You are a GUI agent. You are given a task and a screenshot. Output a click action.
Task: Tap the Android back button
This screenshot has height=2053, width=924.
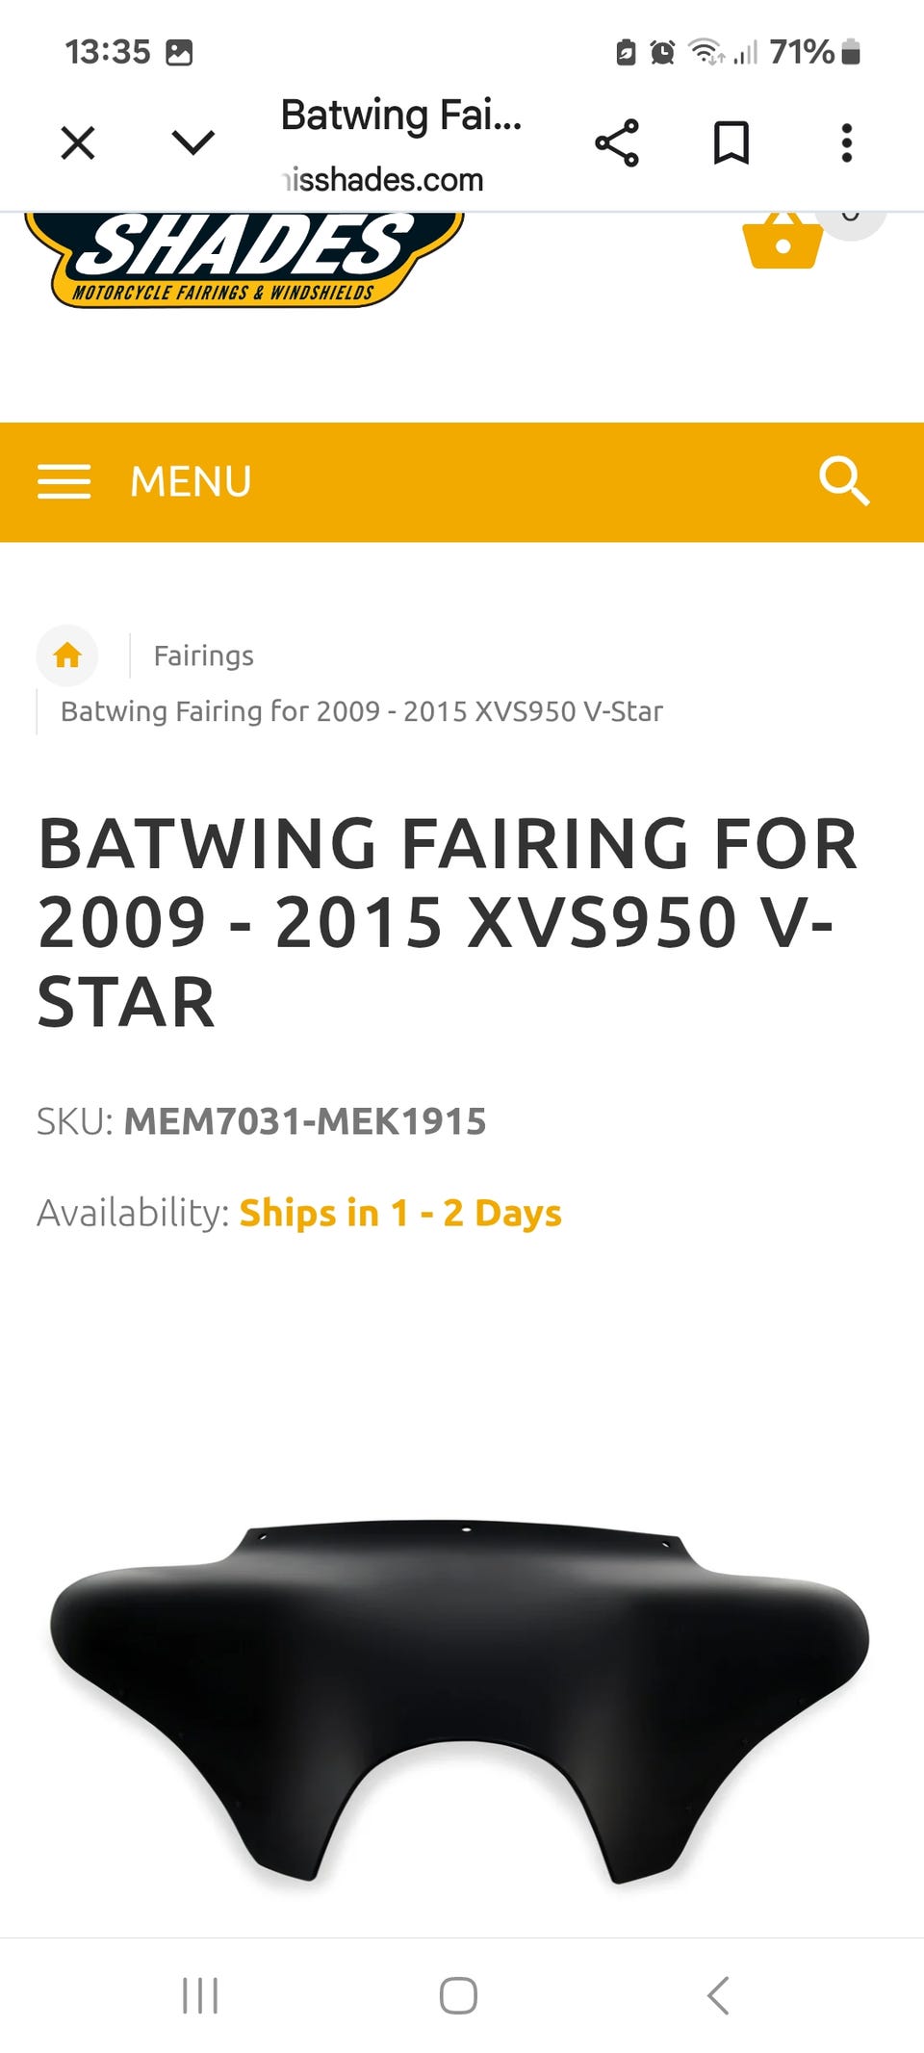pos(718,1995)
